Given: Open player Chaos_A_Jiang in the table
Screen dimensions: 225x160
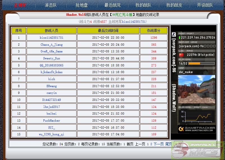Looking at the screenshot, I should coord(52,45).
